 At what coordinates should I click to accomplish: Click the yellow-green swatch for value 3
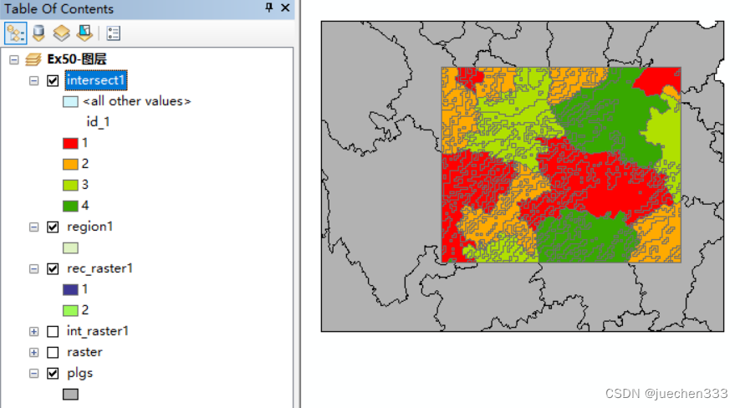(70, 185)
